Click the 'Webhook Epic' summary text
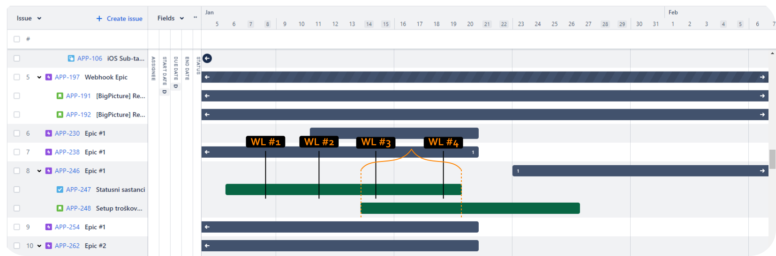The image size is (776, 256). pyautogui.click(x=106, y=77)
